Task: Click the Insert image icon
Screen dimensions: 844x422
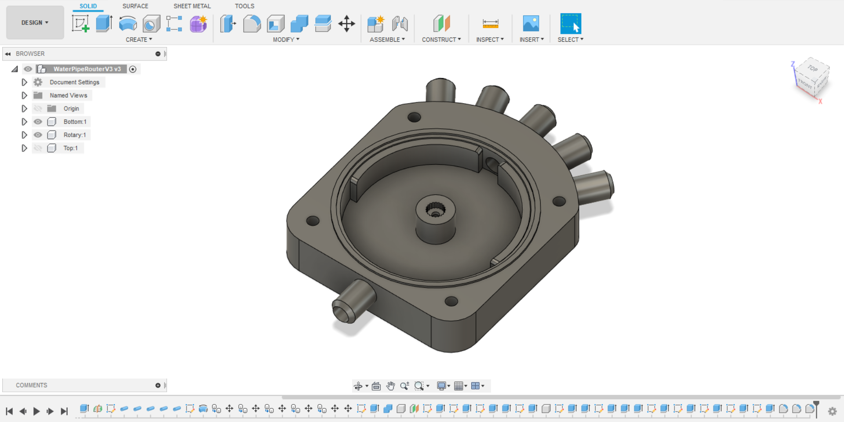Action: pos(531,23)
